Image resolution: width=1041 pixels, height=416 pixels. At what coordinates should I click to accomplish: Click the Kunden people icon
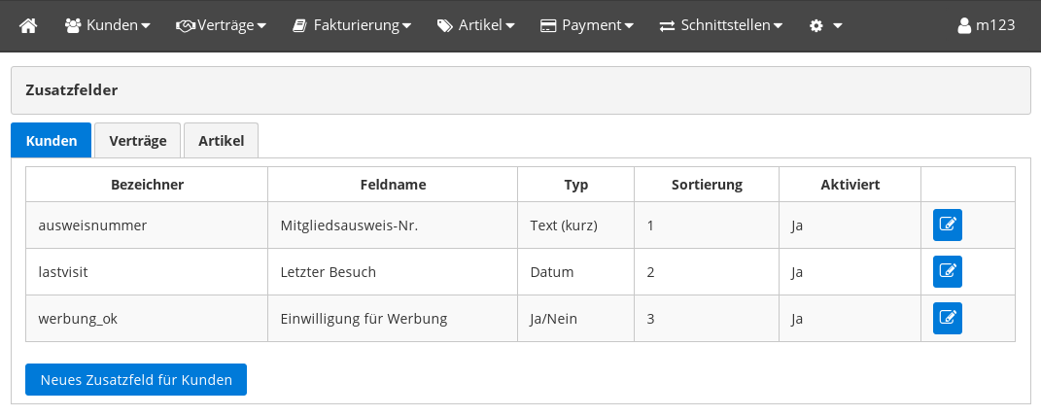pos(73,25)
